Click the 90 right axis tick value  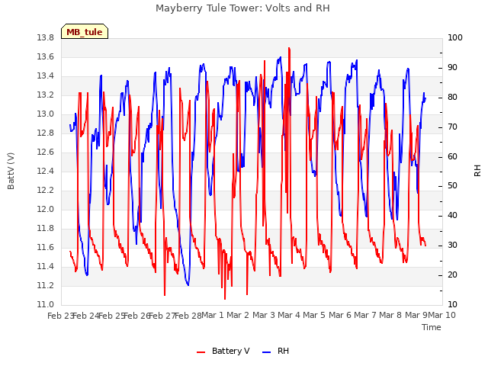click(452, 68)
